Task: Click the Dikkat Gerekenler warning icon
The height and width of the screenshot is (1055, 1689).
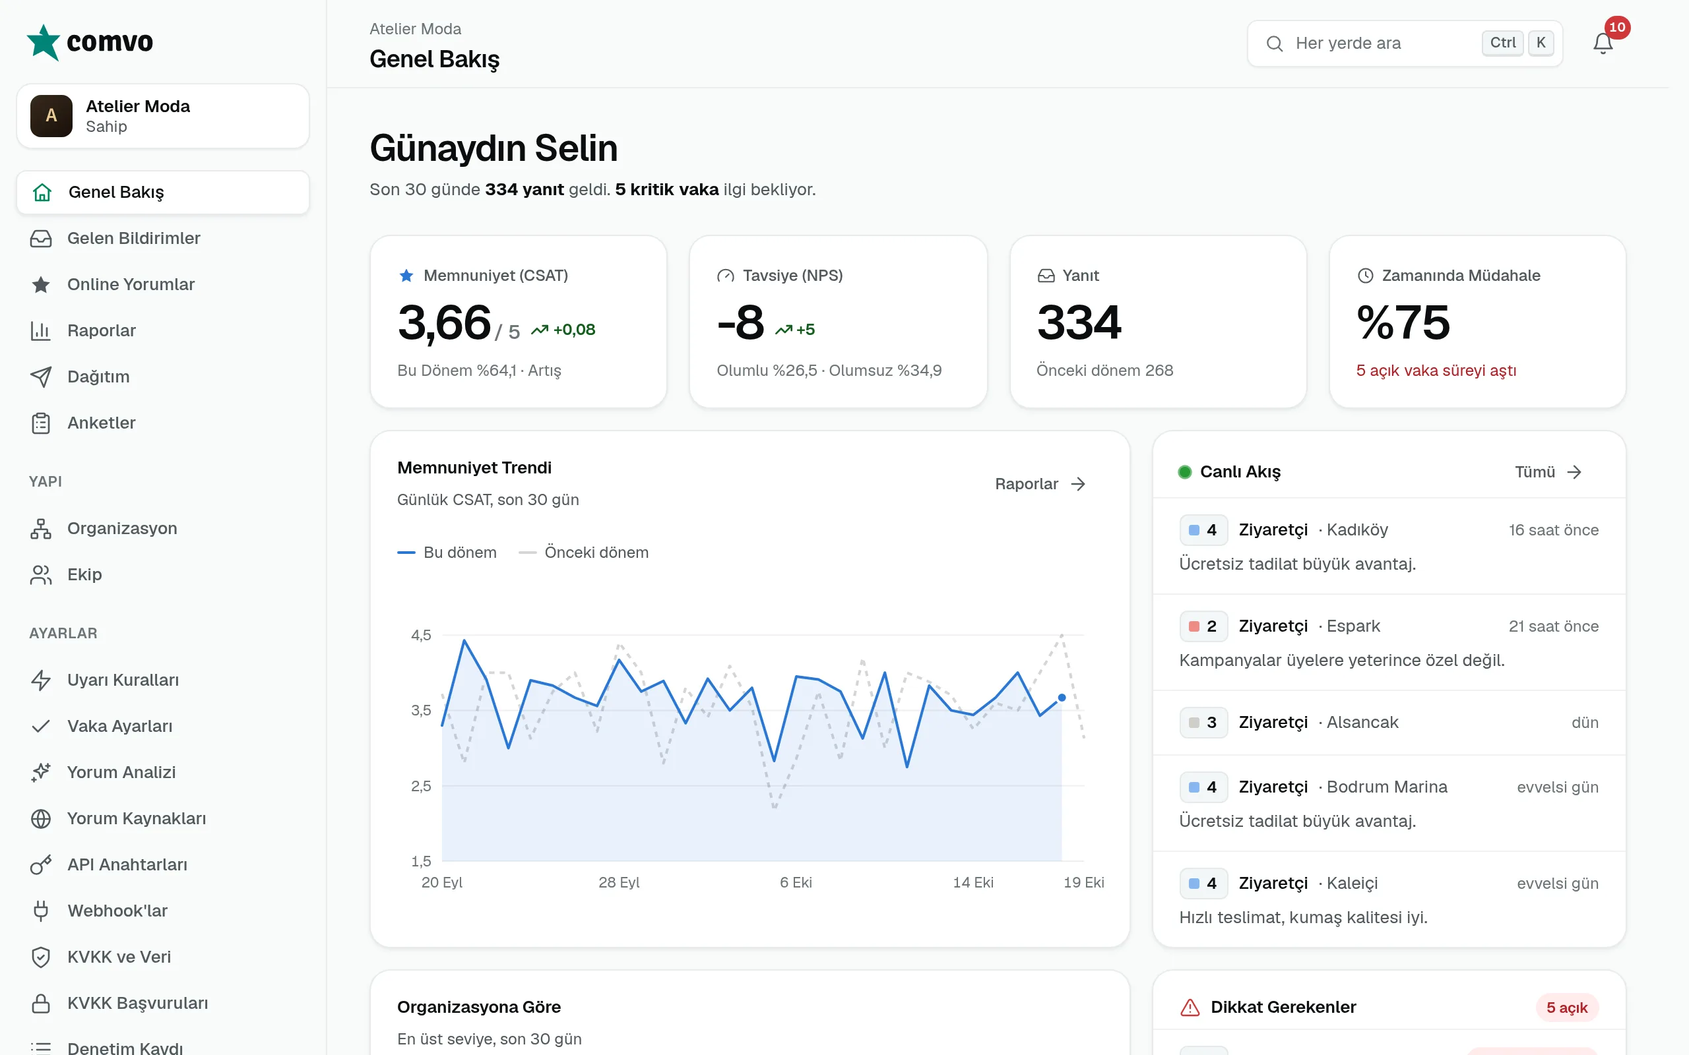Action: 1190,1008
